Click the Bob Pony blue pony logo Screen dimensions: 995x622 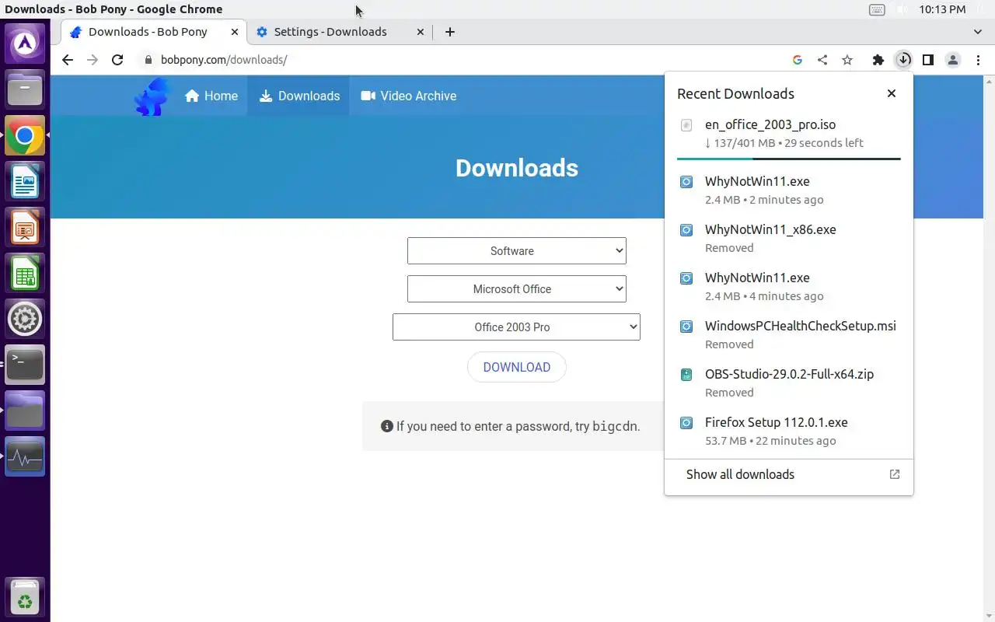(152, 96)
